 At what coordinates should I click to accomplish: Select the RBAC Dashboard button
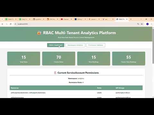(56, 45)
